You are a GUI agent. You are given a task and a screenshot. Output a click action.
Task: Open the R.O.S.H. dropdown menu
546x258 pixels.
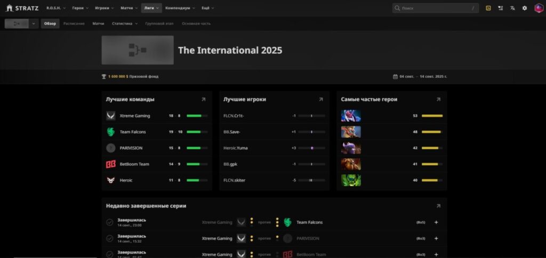(56, 8)
